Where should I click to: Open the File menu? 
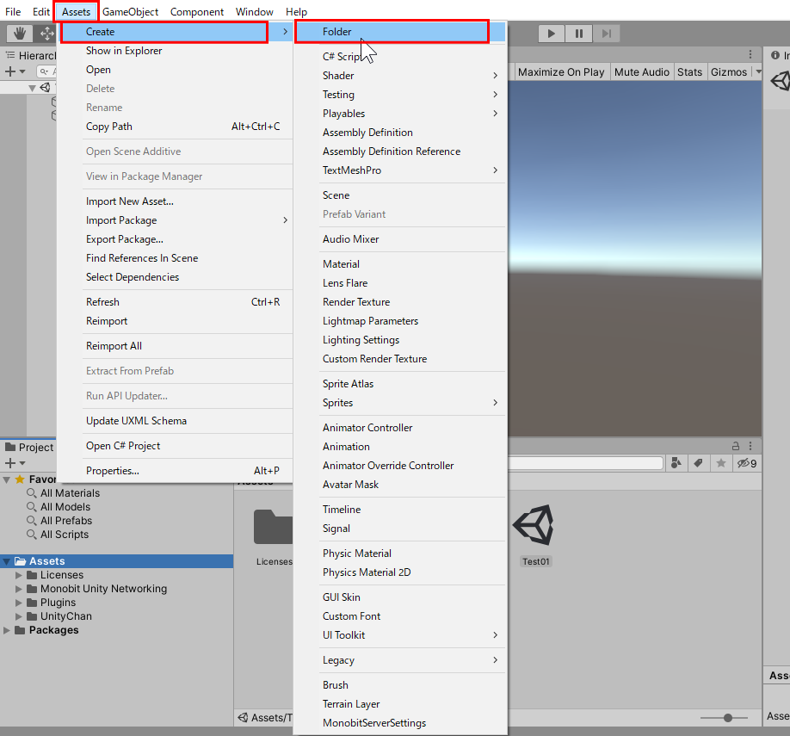click(13, 11)
